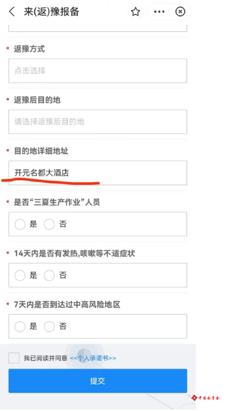Image resolution: width=227 pixels, height=411 pixels.
Task: Click the partially visible top input field
Action: pos(98,28)
